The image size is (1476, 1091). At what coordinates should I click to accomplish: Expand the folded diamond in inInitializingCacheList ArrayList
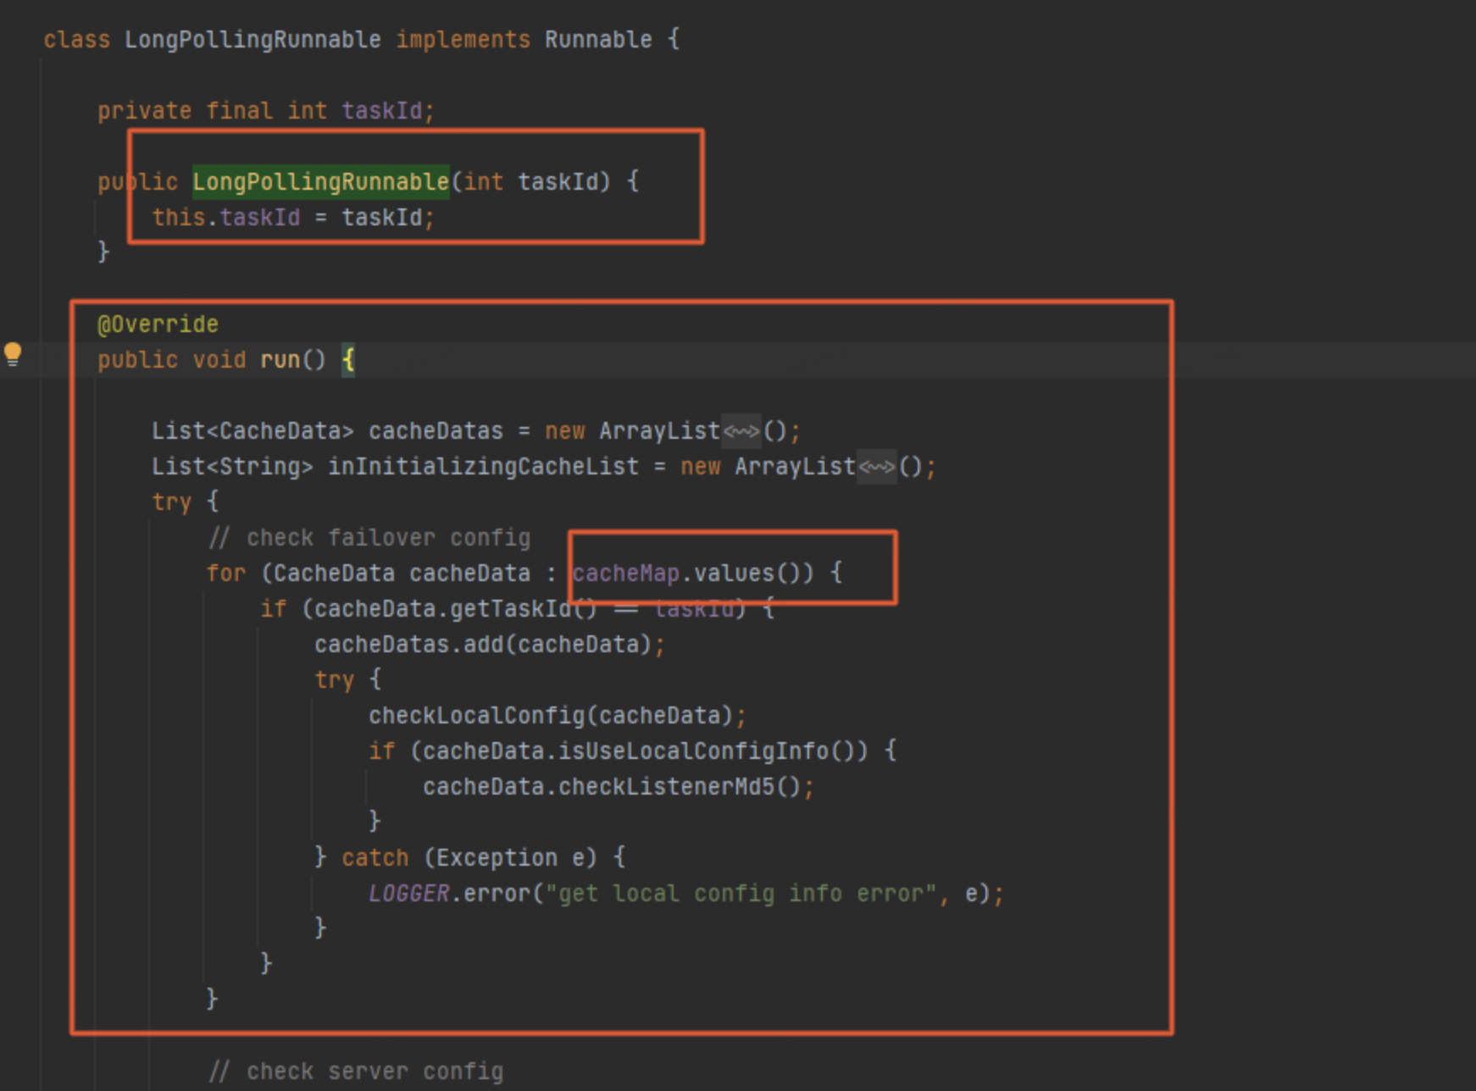(x=877, y=468)
